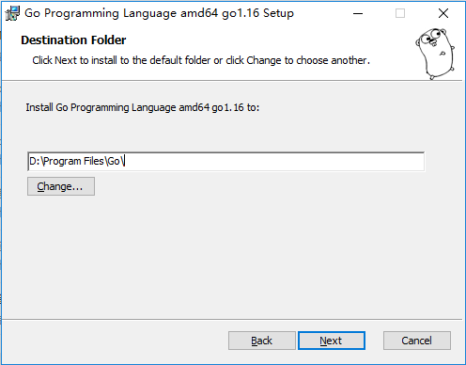The image size is (466, 365).
Task: Click the "Destination Folder" heading
Action: point(73,40)
